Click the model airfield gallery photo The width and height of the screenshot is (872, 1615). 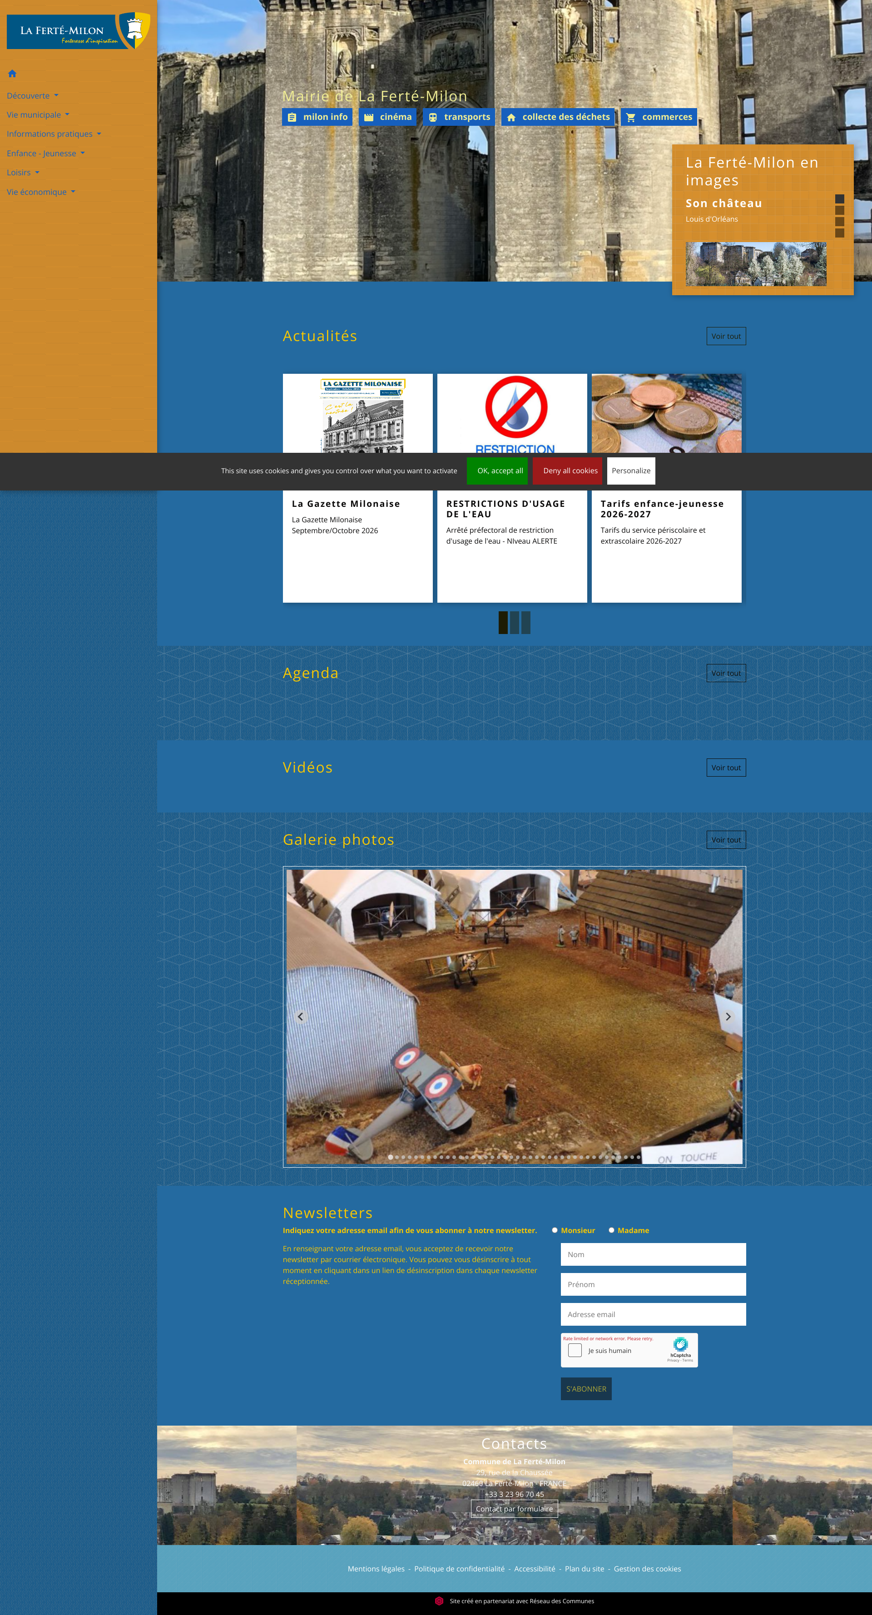(x=514, y=1017)
